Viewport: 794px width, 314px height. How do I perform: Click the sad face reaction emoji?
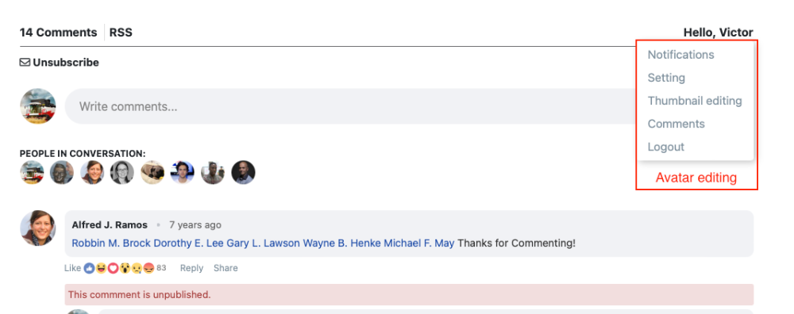pos(137,268)
